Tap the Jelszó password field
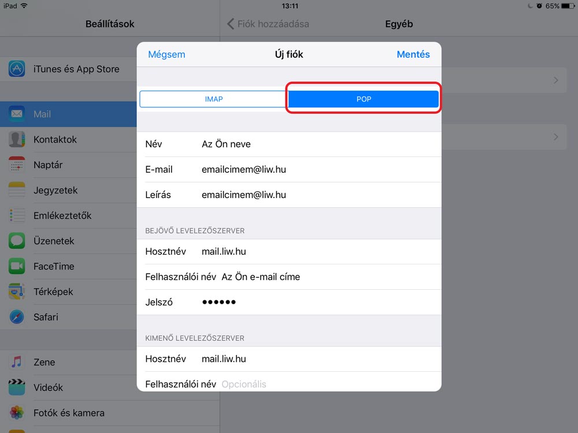 (318, 303)
